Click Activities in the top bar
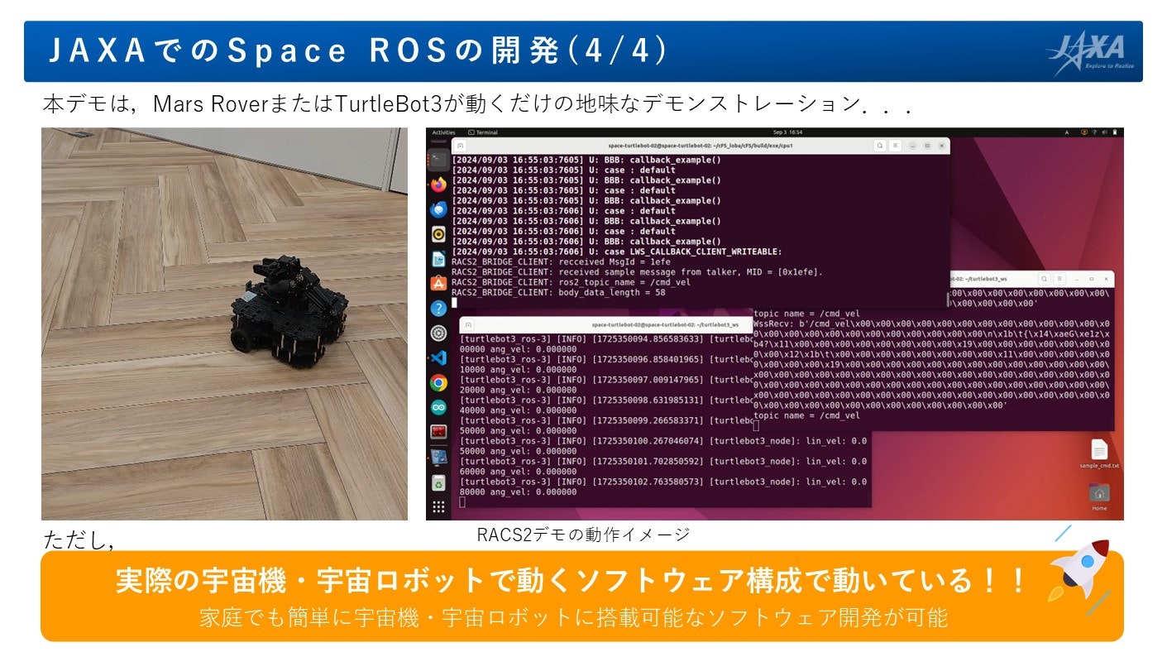This screenshot has width=1167, height=657. [x=443, y=132]
